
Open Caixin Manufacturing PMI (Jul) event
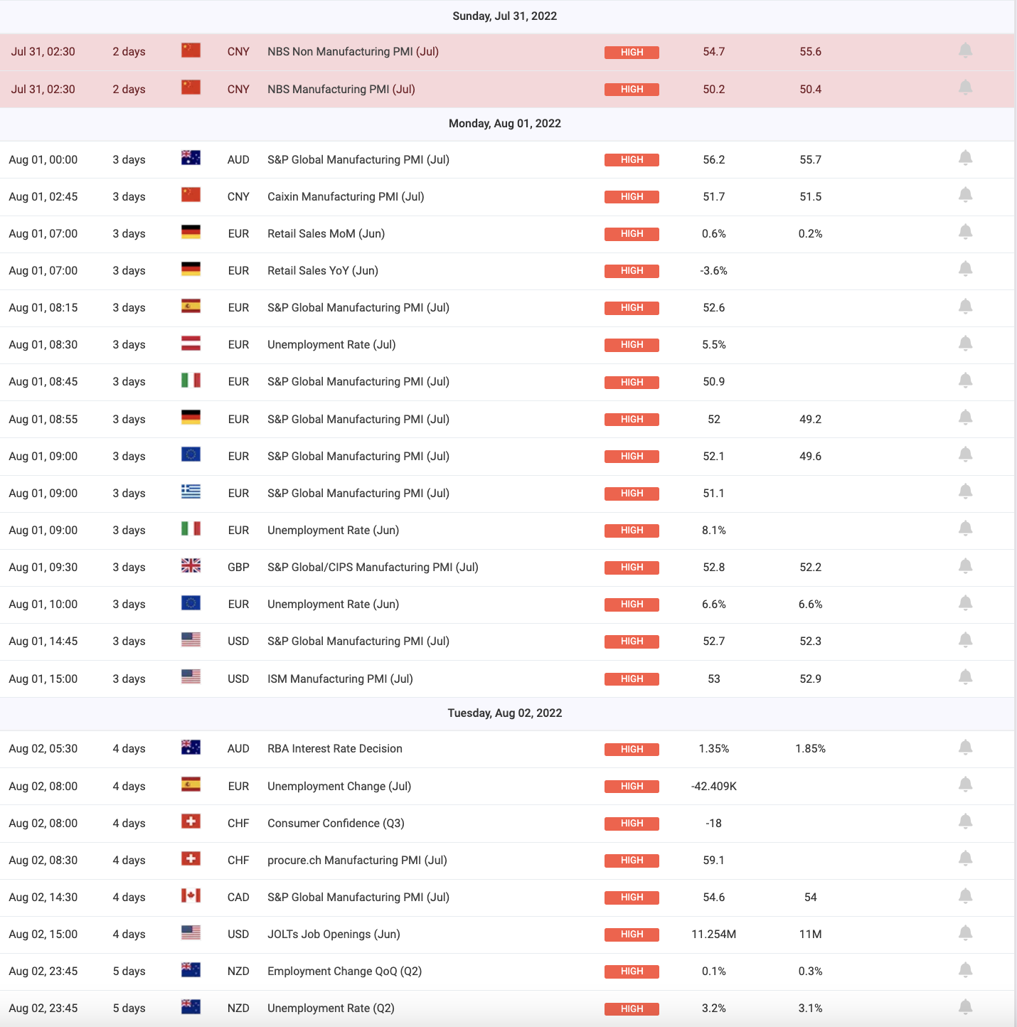click(346, 197)
